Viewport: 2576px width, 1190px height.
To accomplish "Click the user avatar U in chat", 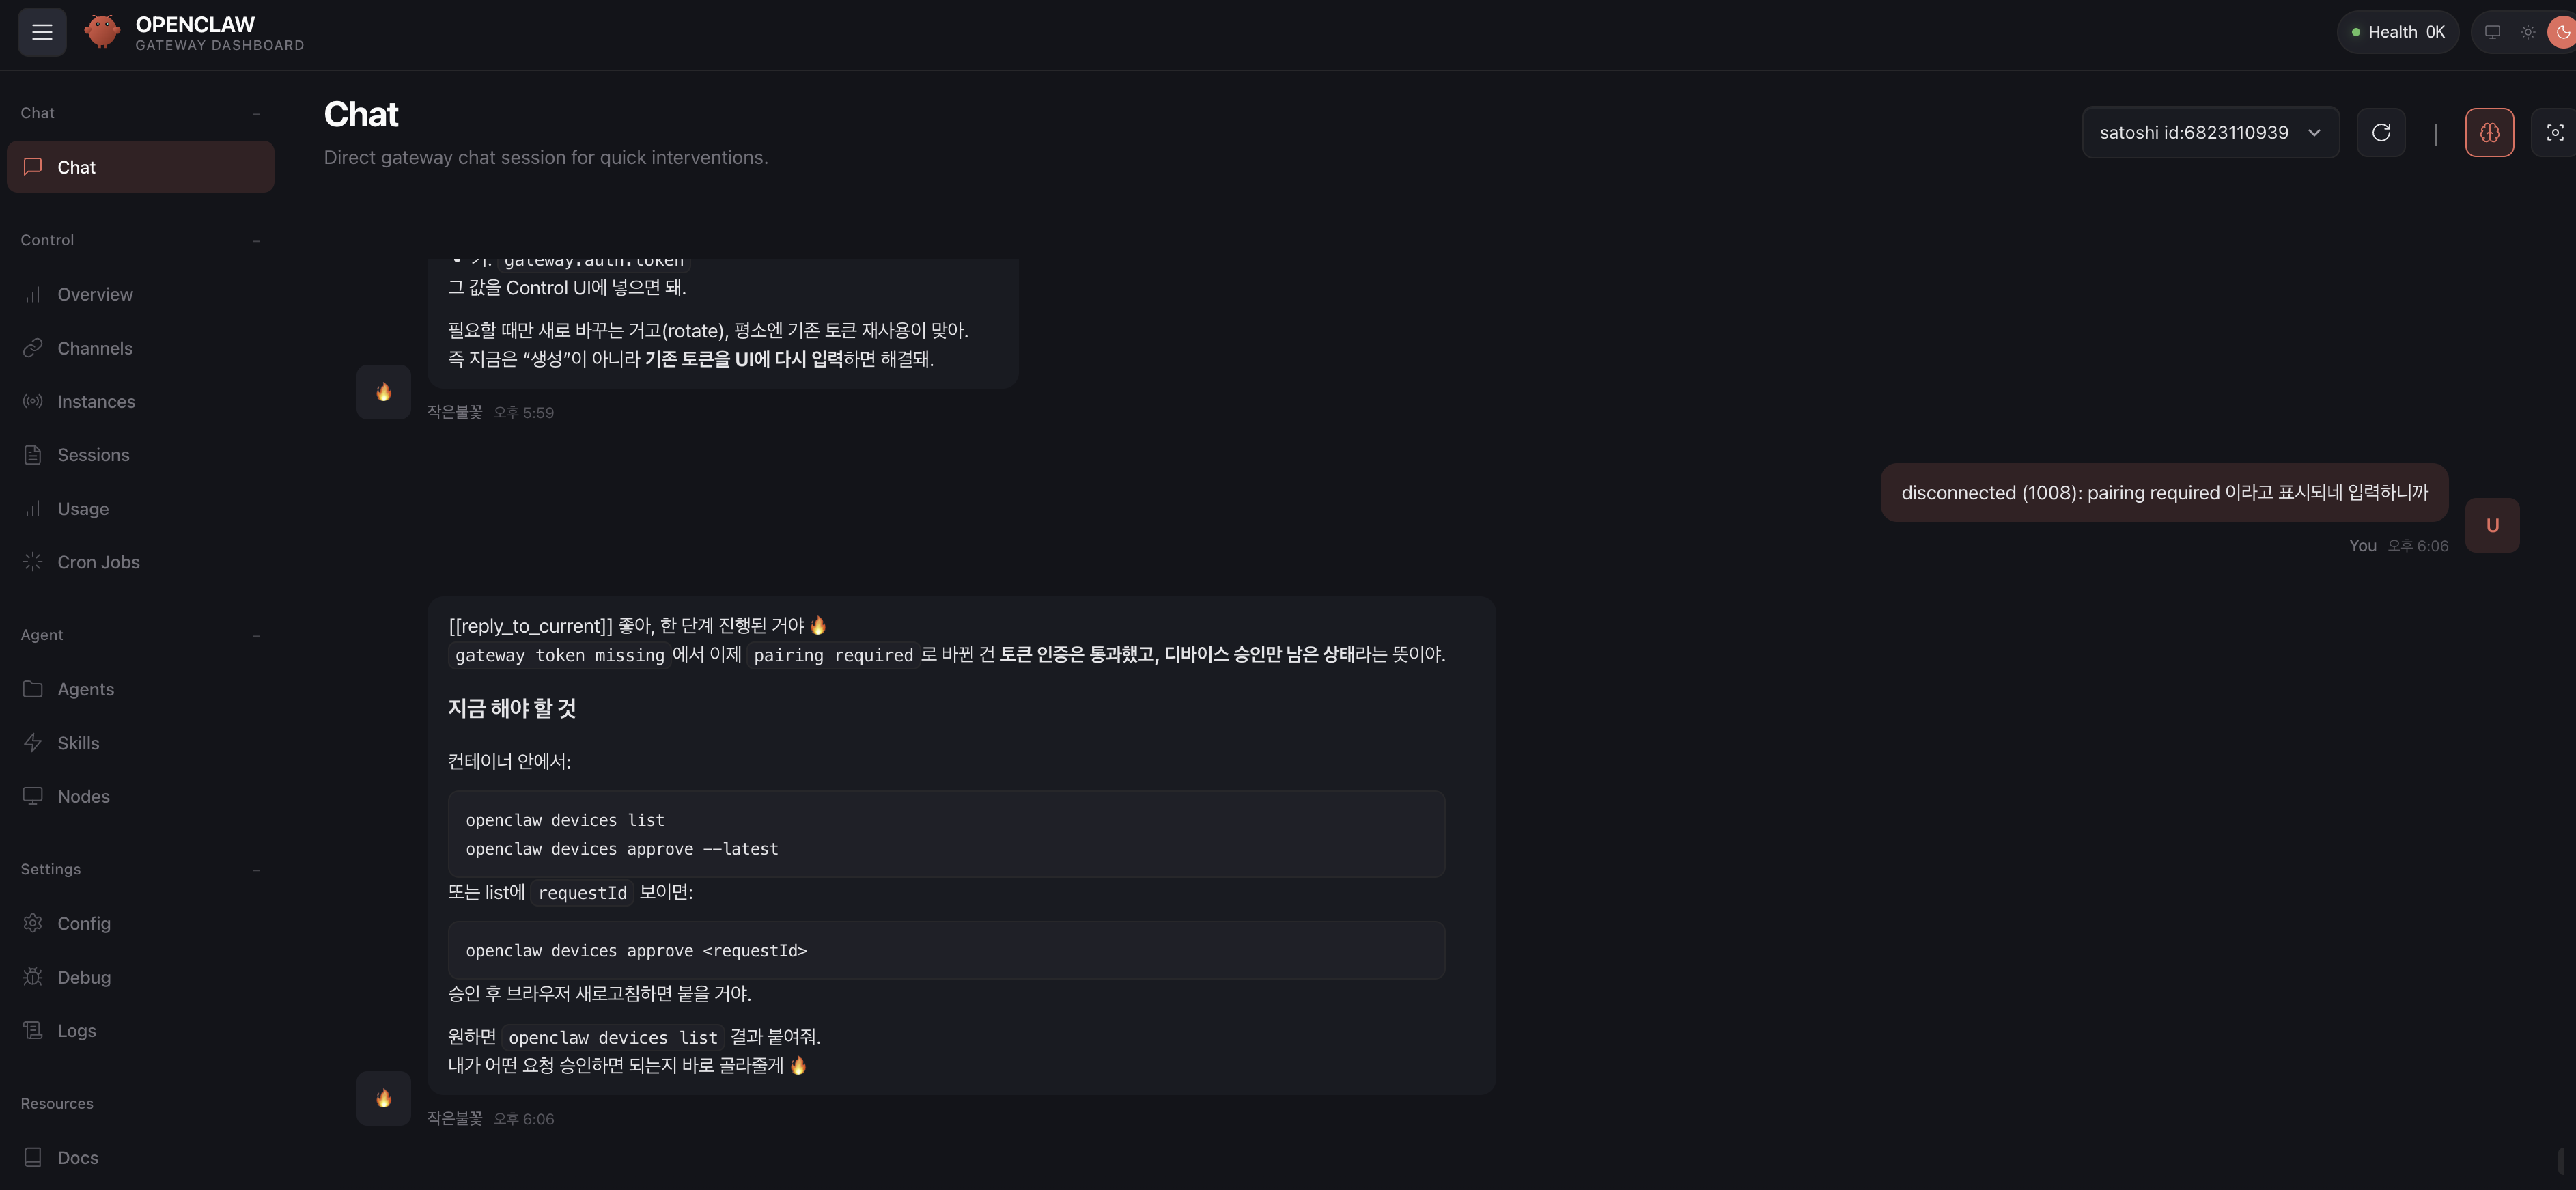I will pyautogui.click(x=2492, y=526).
